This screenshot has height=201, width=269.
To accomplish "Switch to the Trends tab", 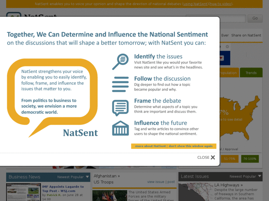I will coord(251,73).
